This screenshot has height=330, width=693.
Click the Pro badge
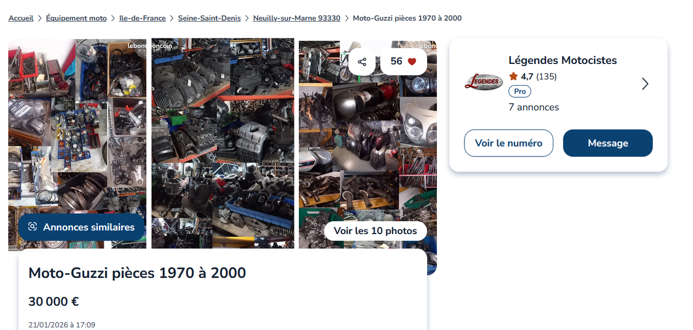pos(520,92)
